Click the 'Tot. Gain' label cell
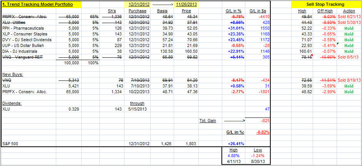Viewport: 362px width, 166px height. pos(210,121)
